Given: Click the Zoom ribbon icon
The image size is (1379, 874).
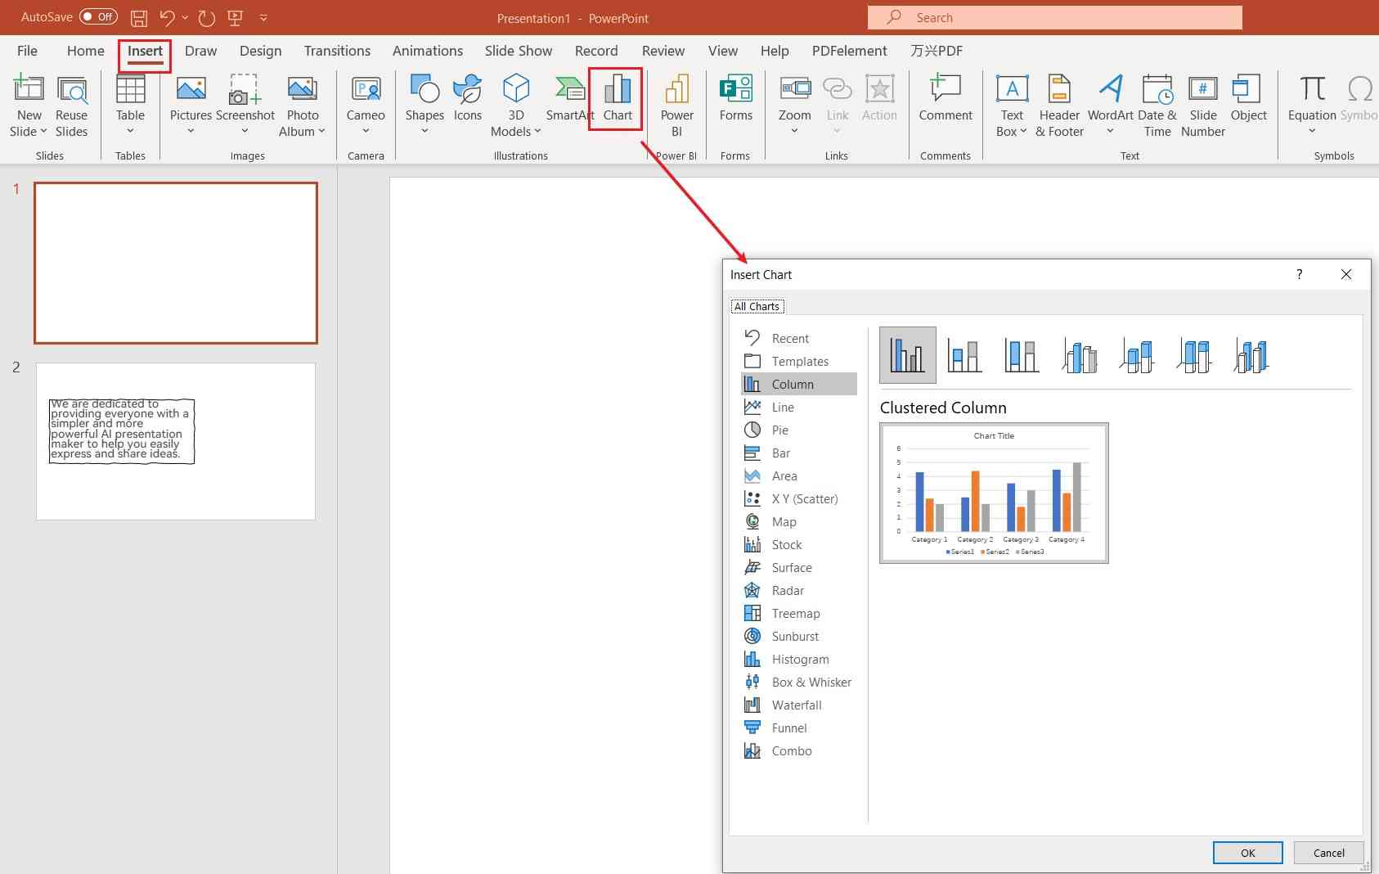Looking at the screenshot, I should pos(795,89).
